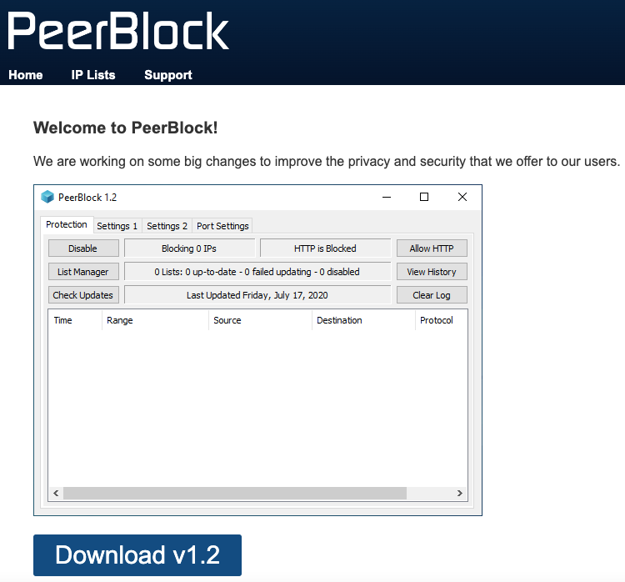Open the Home navigation link
Viewport: 625px width, 582px height.
tap(26, 75)
